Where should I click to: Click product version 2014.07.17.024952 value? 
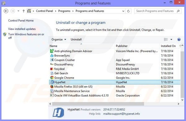pyautogui.click(x=114, y=110)
